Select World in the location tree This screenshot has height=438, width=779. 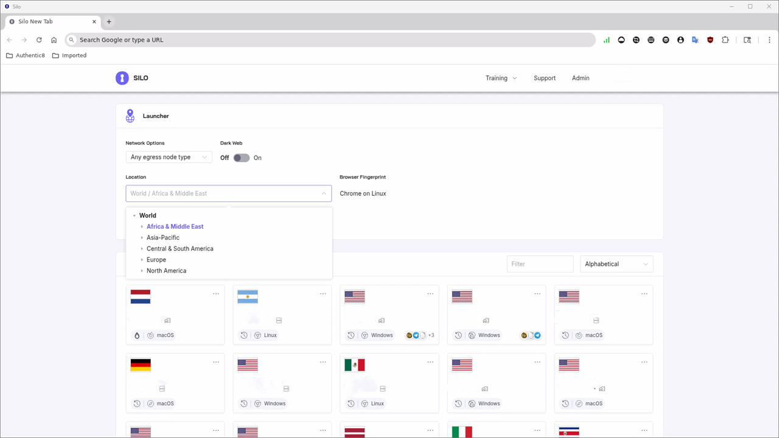pyautogui.click(x=148, y=215)
